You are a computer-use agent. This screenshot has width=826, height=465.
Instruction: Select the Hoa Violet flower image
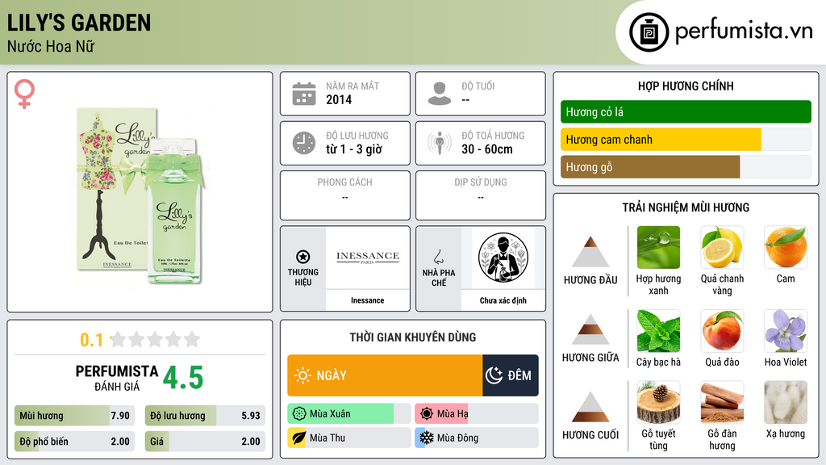[786, 330]
